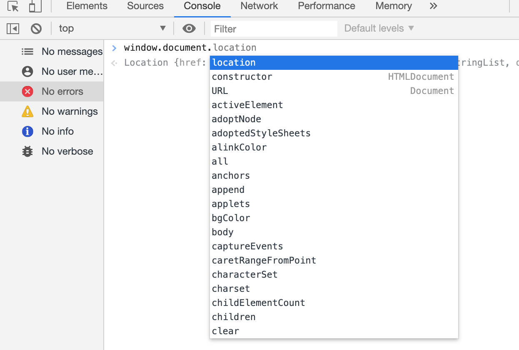
Task: Click the console input window.document line
Action: [190, 48]
